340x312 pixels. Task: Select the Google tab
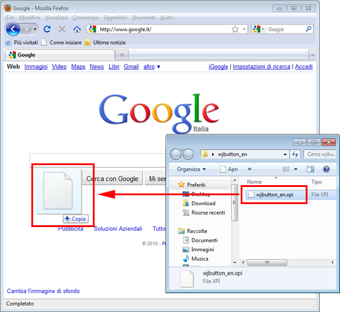[60, 55]
